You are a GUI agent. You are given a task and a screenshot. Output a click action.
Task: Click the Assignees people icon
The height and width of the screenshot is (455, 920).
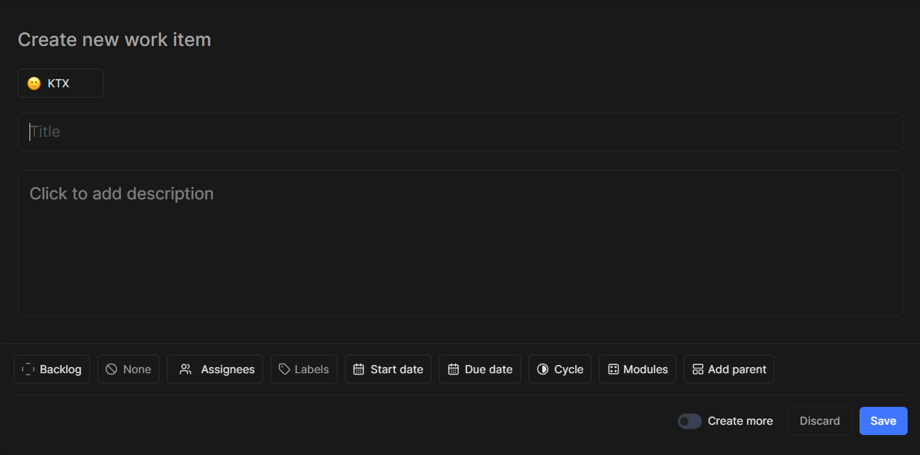pyautogui.click(x=186, y=369)
